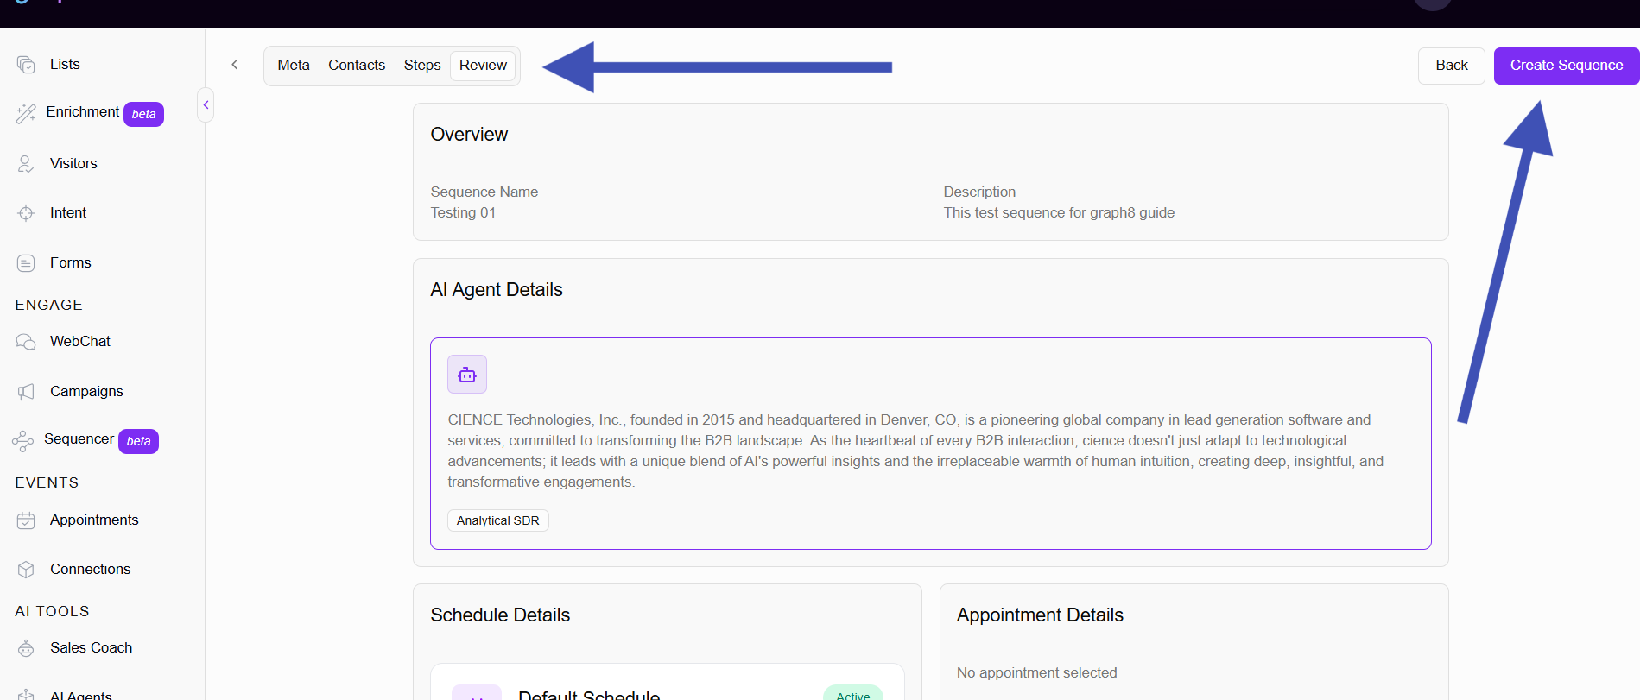Open Sales Coach in AI Tools
The width and height of the screenshot is (1640, 700).
pos(91,648)
